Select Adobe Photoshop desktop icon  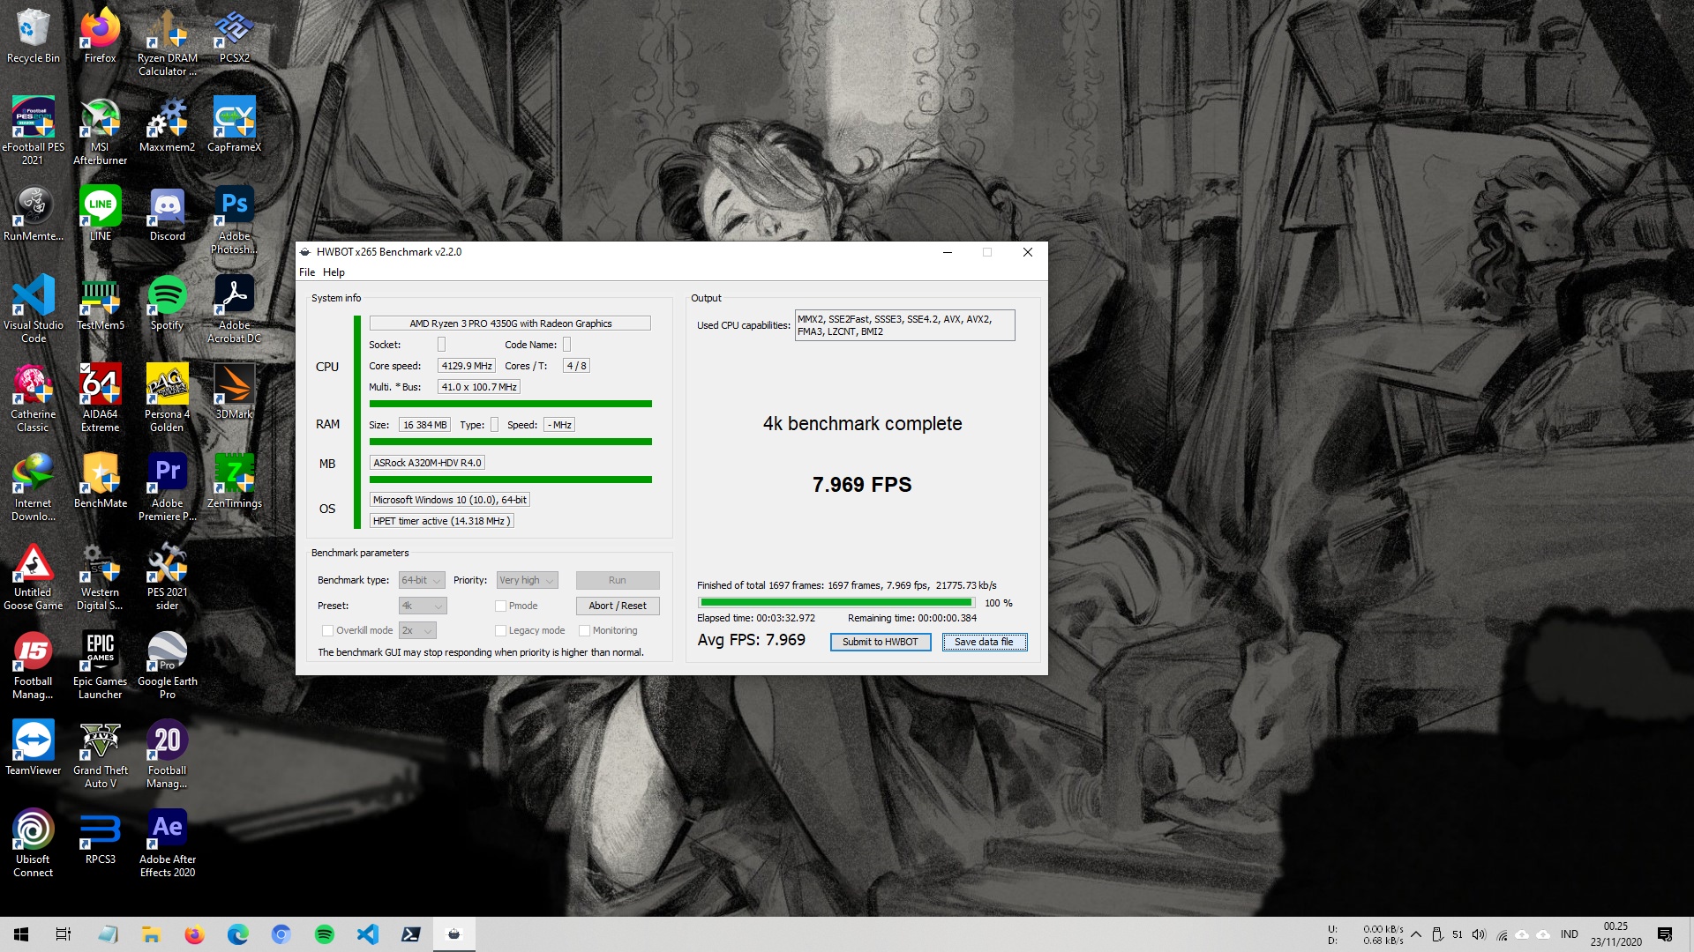234,220
